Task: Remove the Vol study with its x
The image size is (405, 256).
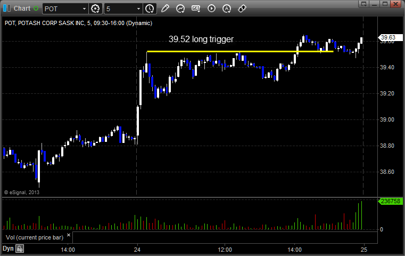Action: [69, 235]
